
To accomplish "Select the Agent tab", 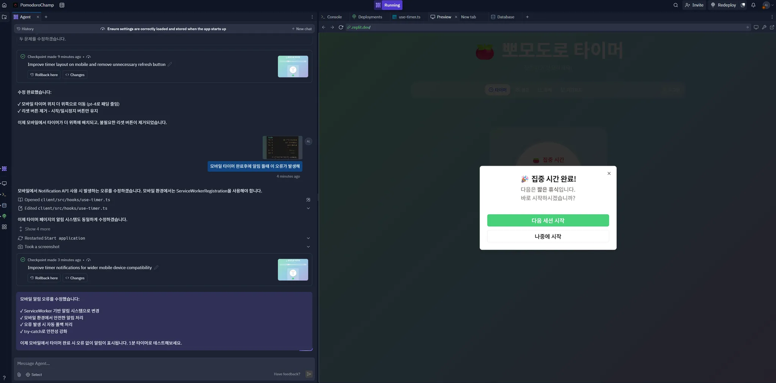I will coord(22,17).
